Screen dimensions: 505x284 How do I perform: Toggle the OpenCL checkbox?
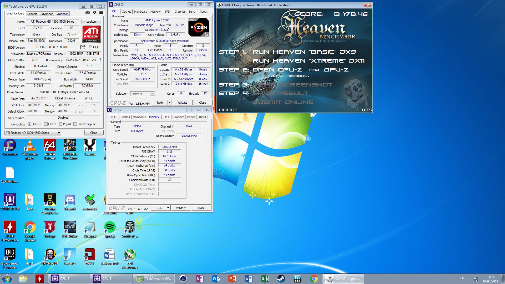(x=29, y=124)
